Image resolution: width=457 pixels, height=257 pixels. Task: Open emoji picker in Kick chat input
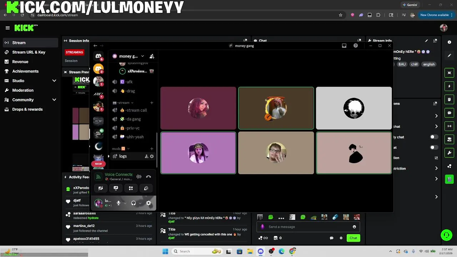[354, 227]
